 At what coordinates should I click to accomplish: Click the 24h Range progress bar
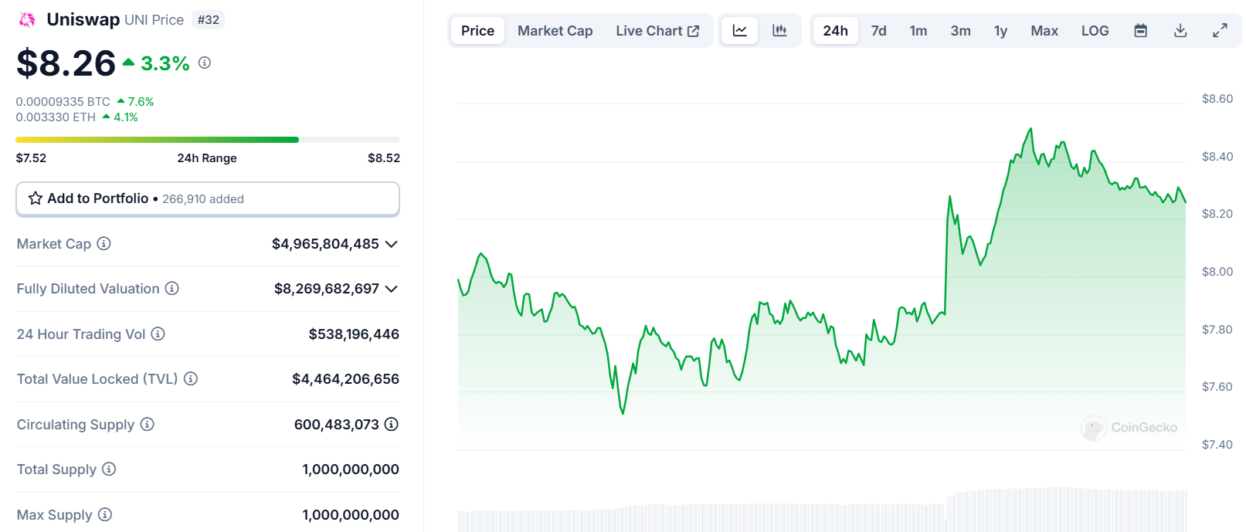208,140
